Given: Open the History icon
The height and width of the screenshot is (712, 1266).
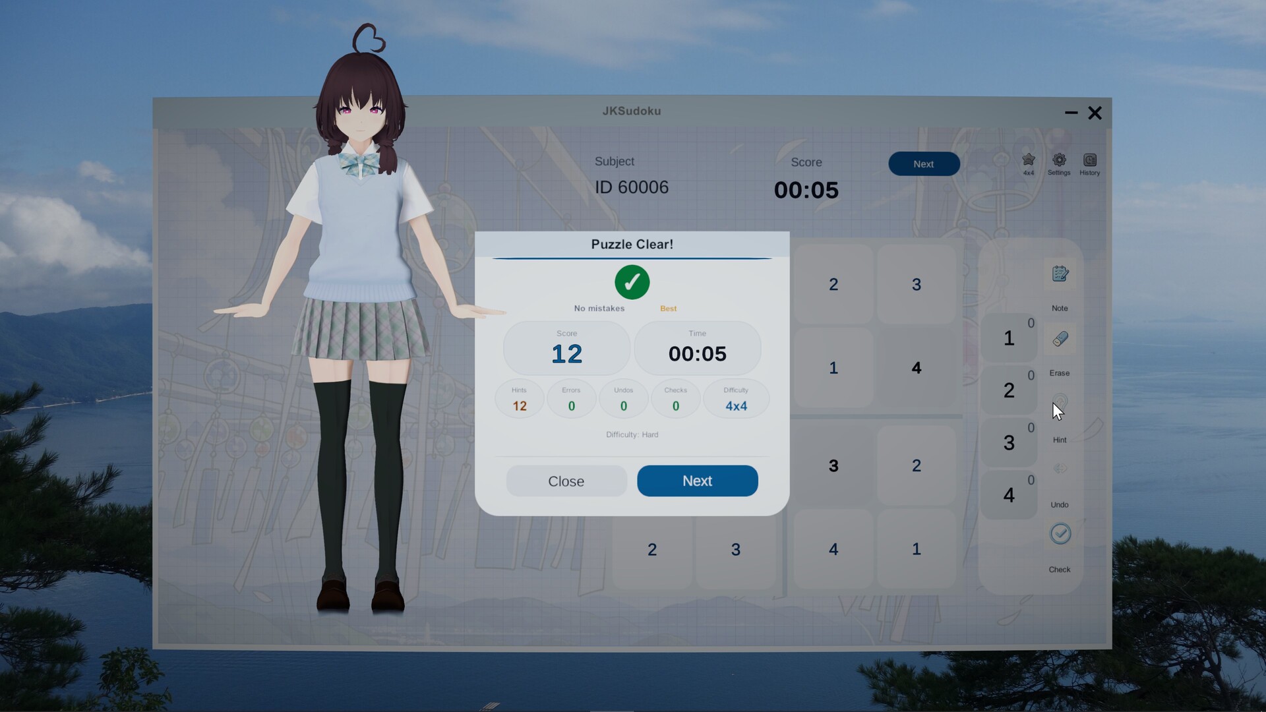Looking at the screenshot, I should pyautogui.click(x=1089, y=160).
